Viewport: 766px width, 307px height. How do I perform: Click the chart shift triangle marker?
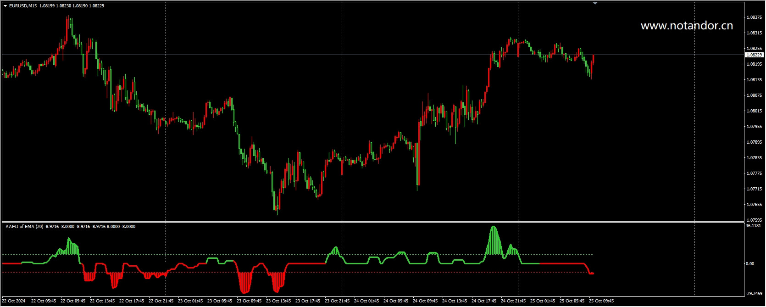[x=595, y=3]
